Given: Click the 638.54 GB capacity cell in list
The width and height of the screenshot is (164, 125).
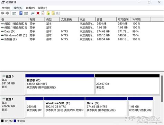Looking at the screenshot, I should click(103, 39).
